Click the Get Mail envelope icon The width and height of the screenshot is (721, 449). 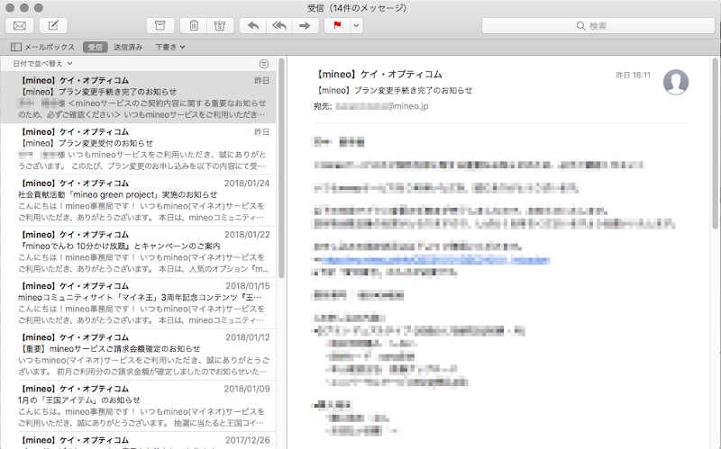tap(20, 26)
